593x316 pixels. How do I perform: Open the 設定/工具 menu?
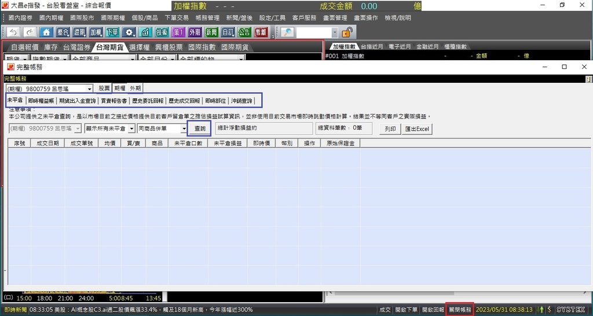point(272,18)
